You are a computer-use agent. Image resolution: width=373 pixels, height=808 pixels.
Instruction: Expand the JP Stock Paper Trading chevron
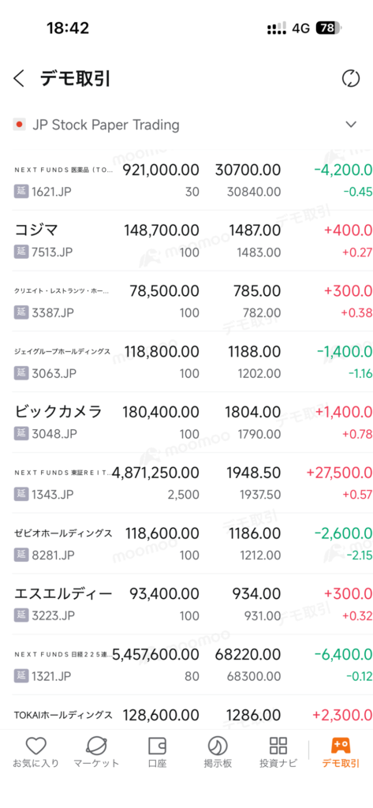(351, 124)
